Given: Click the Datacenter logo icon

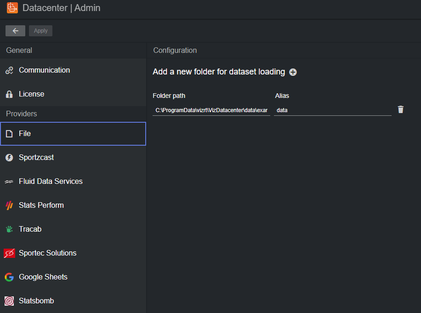Looking at the screenshot, I should (12, 8).
